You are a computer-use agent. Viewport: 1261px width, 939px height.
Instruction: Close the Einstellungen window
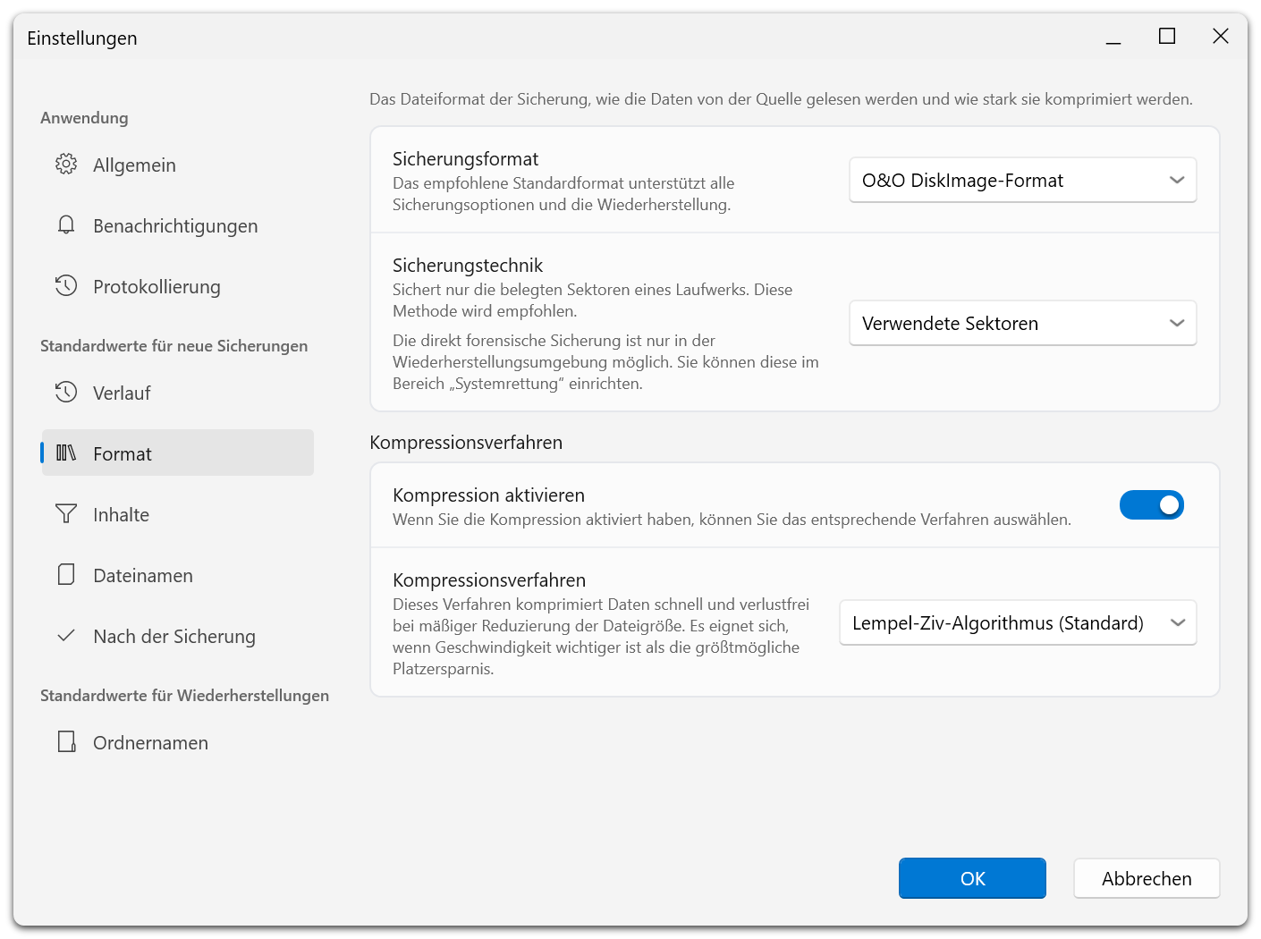1221,37
